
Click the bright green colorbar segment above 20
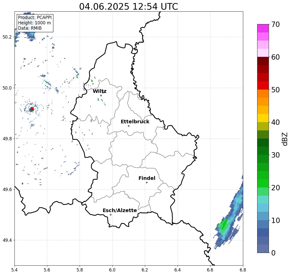(263, 183)
